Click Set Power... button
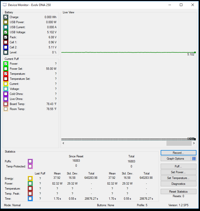 click(178, 172)
